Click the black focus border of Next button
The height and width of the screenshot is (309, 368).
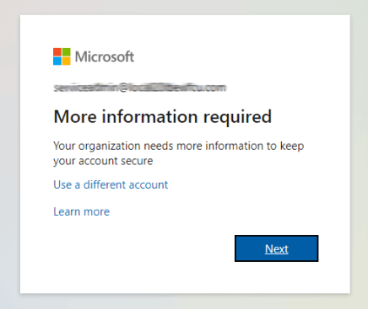(x=277, y=236)
